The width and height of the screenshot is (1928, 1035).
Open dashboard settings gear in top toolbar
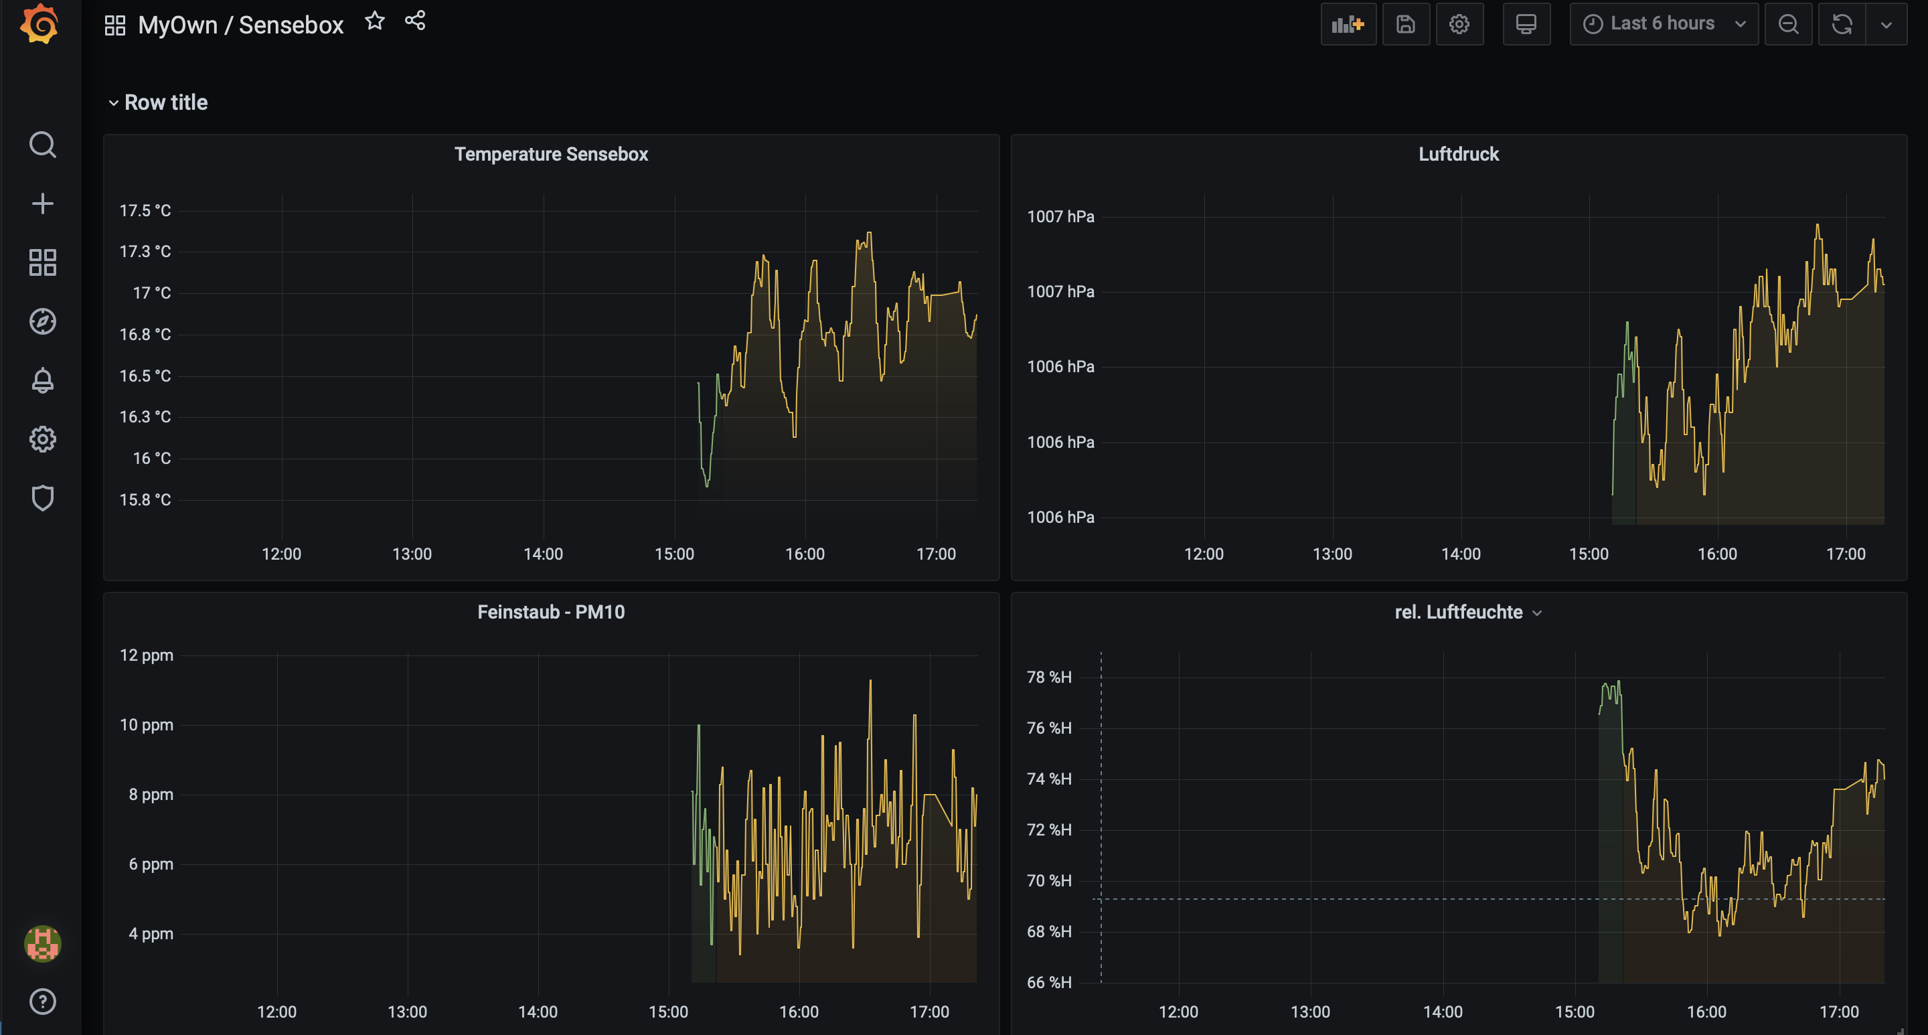click(x=1459, y=24)
